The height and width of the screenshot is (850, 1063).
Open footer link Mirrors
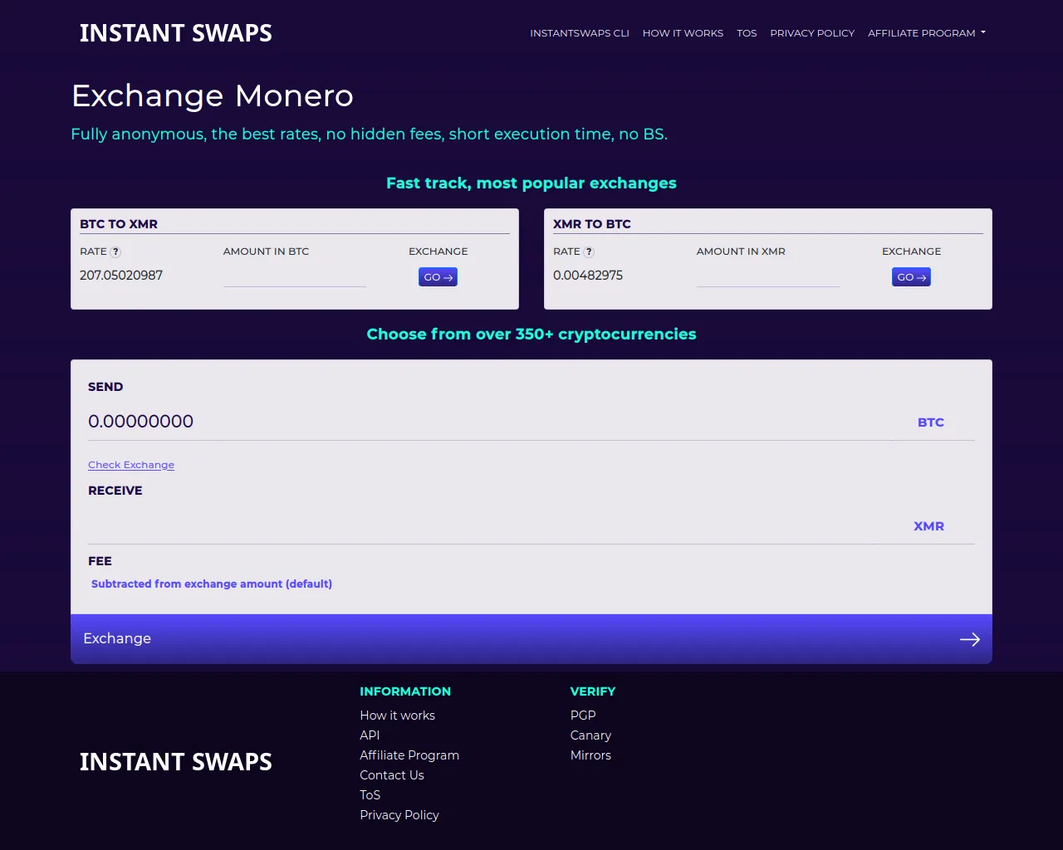590,755
